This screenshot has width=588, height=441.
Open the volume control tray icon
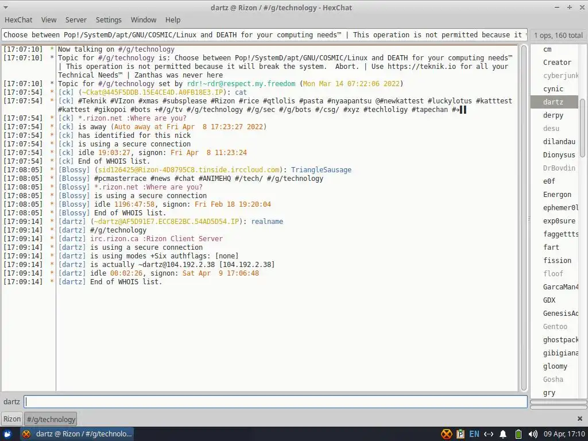pos(532,434)
